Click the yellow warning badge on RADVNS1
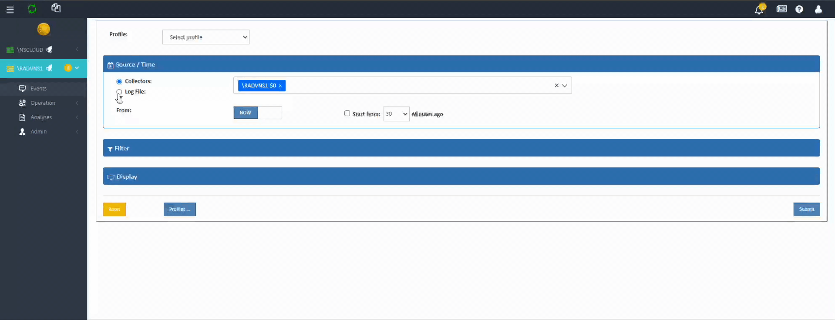Screen dimensions: 835x320 pos(68,68)
